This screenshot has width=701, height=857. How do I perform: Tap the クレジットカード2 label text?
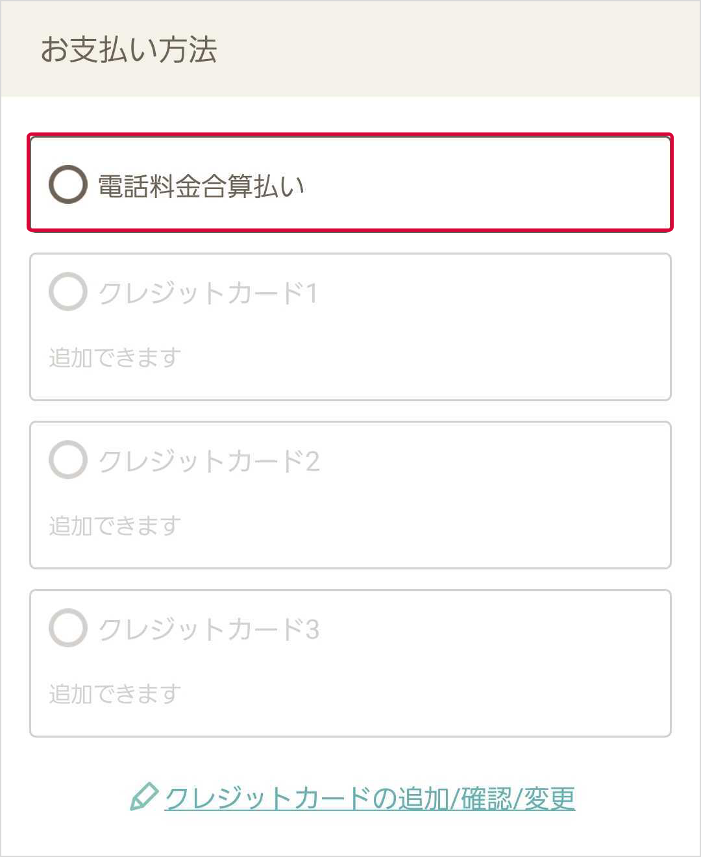(x=209, y=461)
